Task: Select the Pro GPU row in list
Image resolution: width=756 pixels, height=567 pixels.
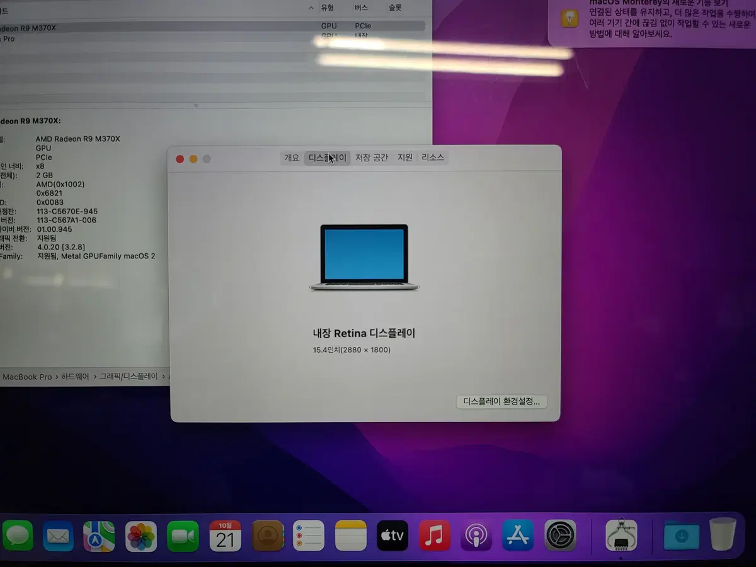Action: 212,38
